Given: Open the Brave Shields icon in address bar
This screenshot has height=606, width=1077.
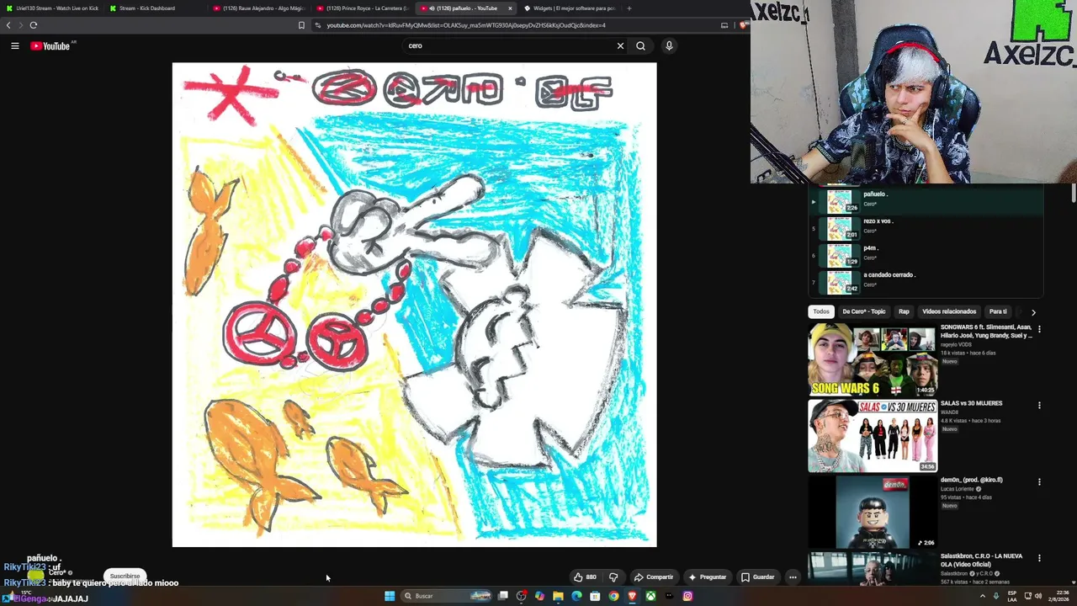Looking at the screenshot, I should pos(743,25).
